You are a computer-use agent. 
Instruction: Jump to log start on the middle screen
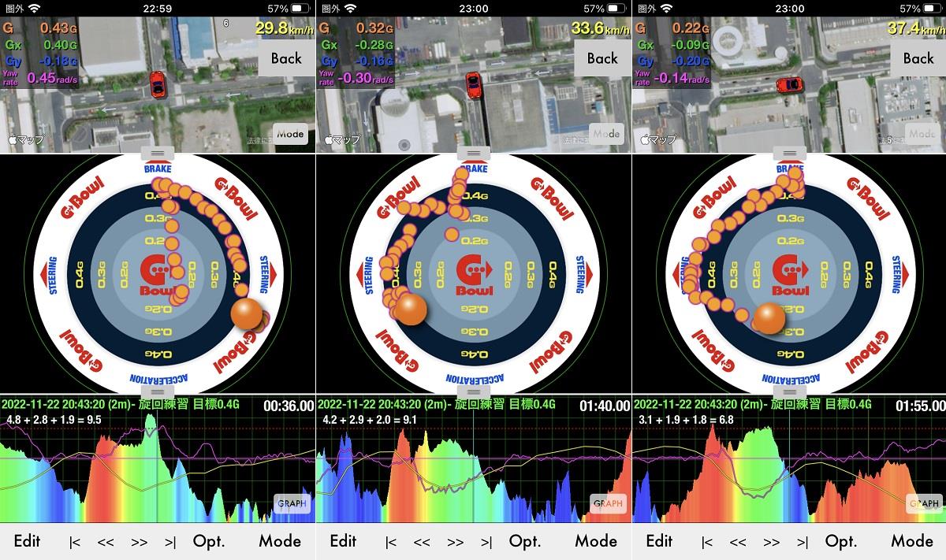coord(391,542)
